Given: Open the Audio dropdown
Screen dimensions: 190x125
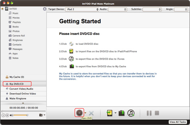Looking at the screenshot, I should coord(117,9).
